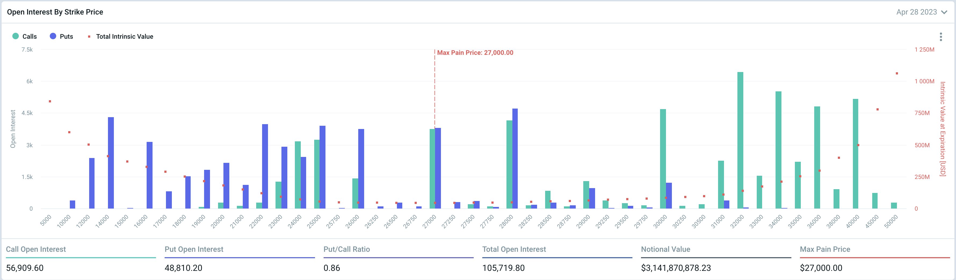
Task: Click the 35000 strike calls bar
Action: pos(798,185)
